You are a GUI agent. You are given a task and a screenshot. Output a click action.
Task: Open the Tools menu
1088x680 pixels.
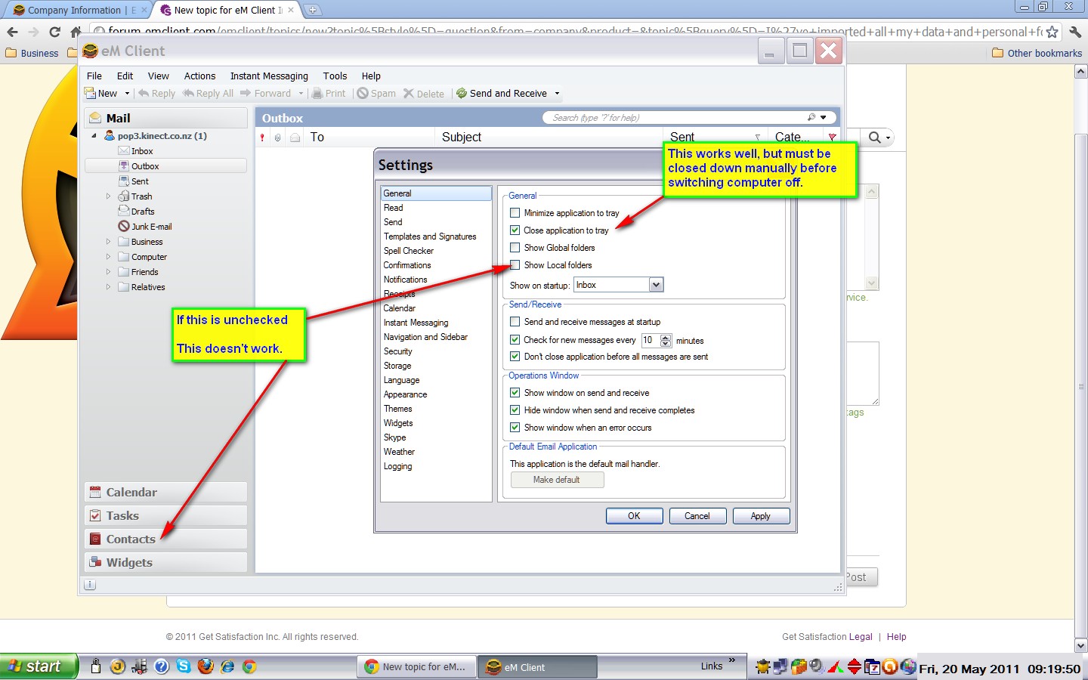[x=335, y=76]
